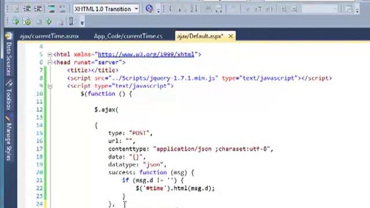Open toolbar options arrow after validation icon
The image size is (370, 208).
tap(158, 10)
